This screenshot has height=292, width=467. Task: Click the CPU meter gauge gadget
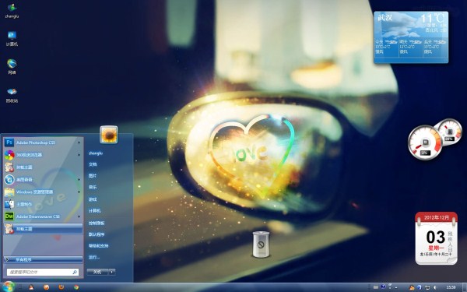(425, 142)
